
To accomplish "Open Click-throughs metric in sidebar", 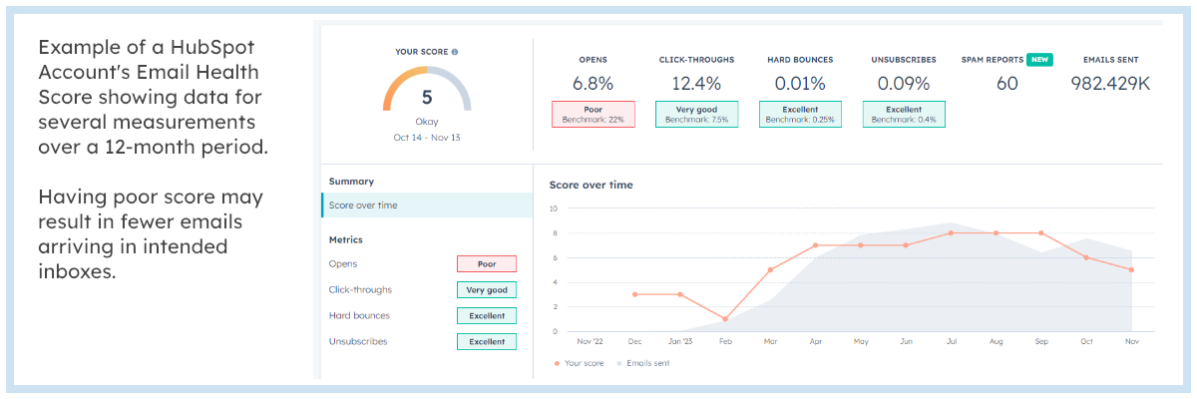I will pos(360,290).
